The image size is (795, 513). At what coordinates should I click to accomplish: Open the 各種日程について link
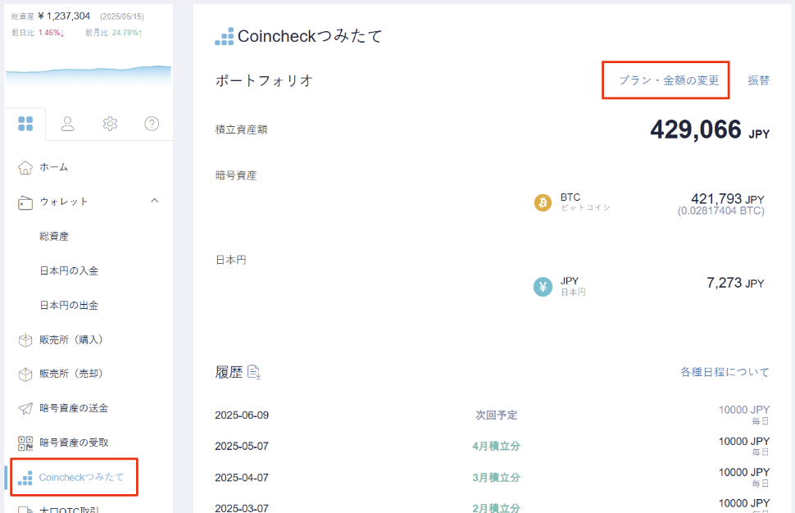[725, 372]
